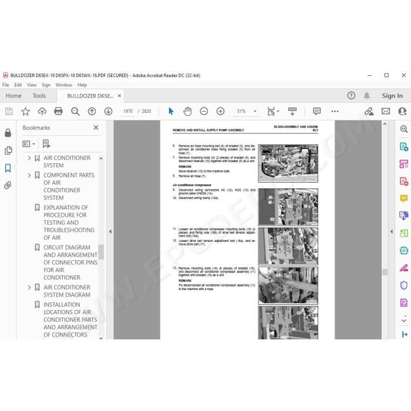Toggle the Bookmarks panel icon
Viewport: 411px width, 411px height.
point(8,168)
